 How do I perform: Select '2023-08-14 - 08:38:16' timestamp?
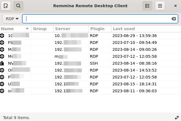[x=134, y=63]
